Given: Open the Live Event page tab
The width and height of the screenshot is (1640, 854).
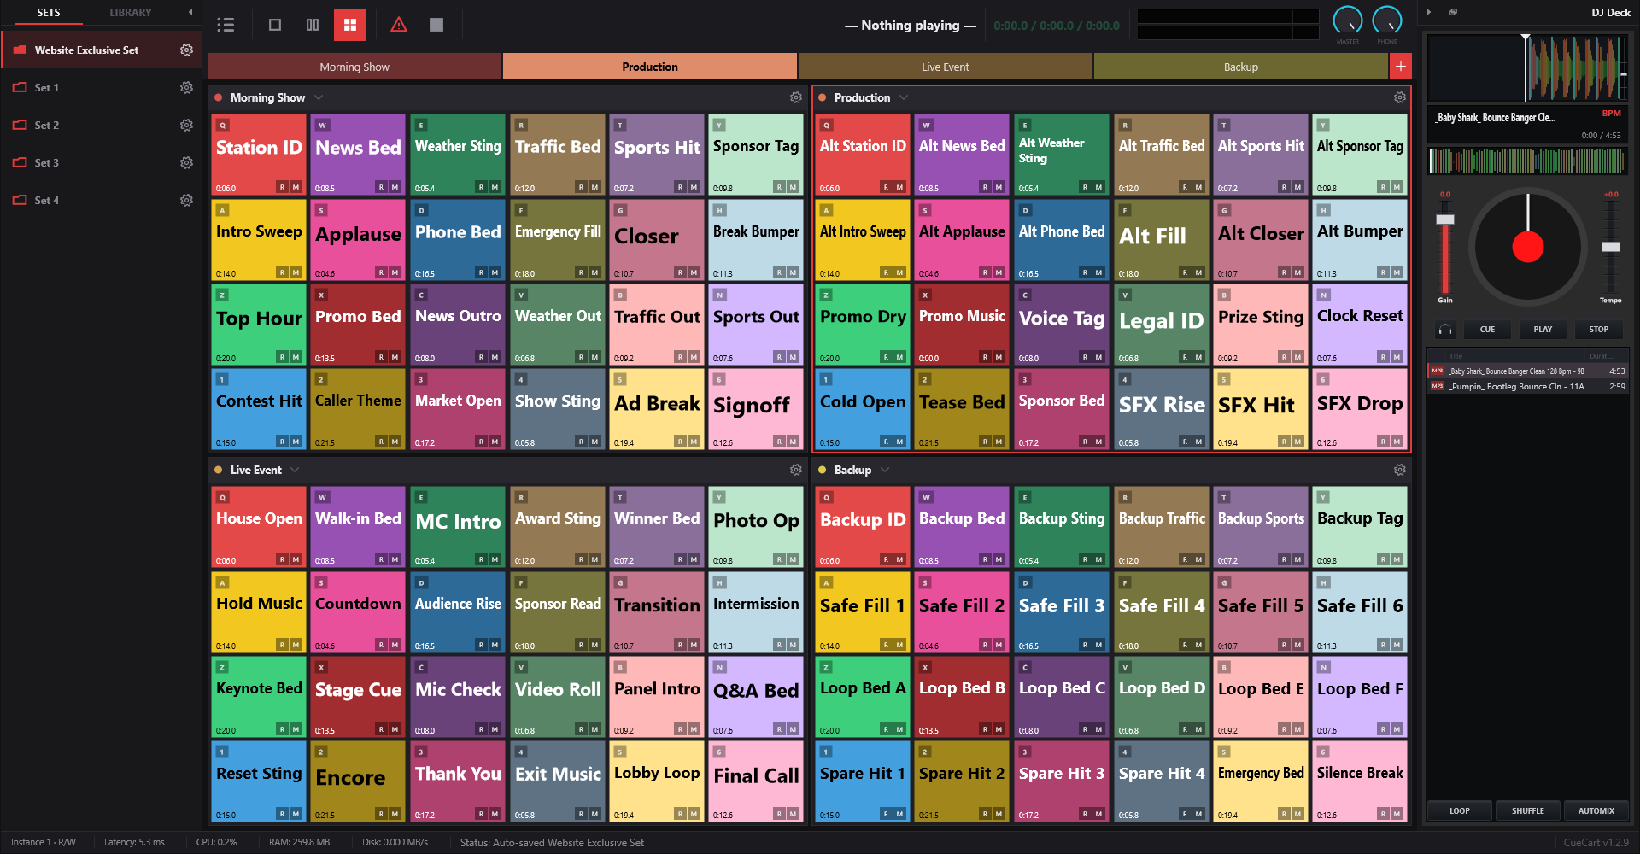Looking at the screenshot, I should point(946,67).
